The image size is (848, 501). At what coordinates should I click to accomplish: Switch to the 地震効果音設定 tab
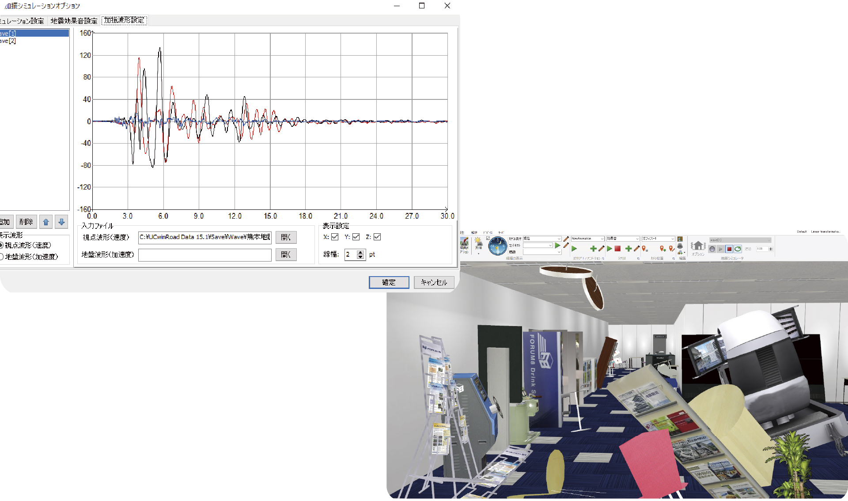coord(74,21)
